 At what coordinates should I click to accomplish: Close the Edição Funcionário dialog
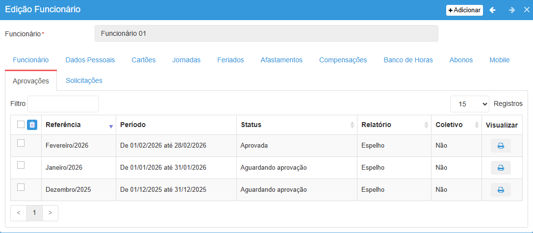tap(527, 10)
